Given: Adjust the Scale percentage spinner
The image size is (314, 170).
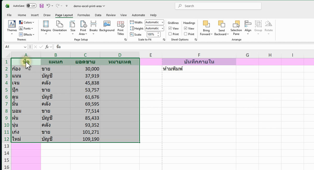Looking at the screenshot, I should click(158, 34).
